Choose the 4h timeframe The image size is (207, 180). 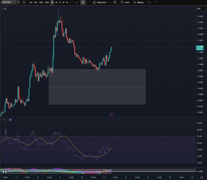coord(56,2)
